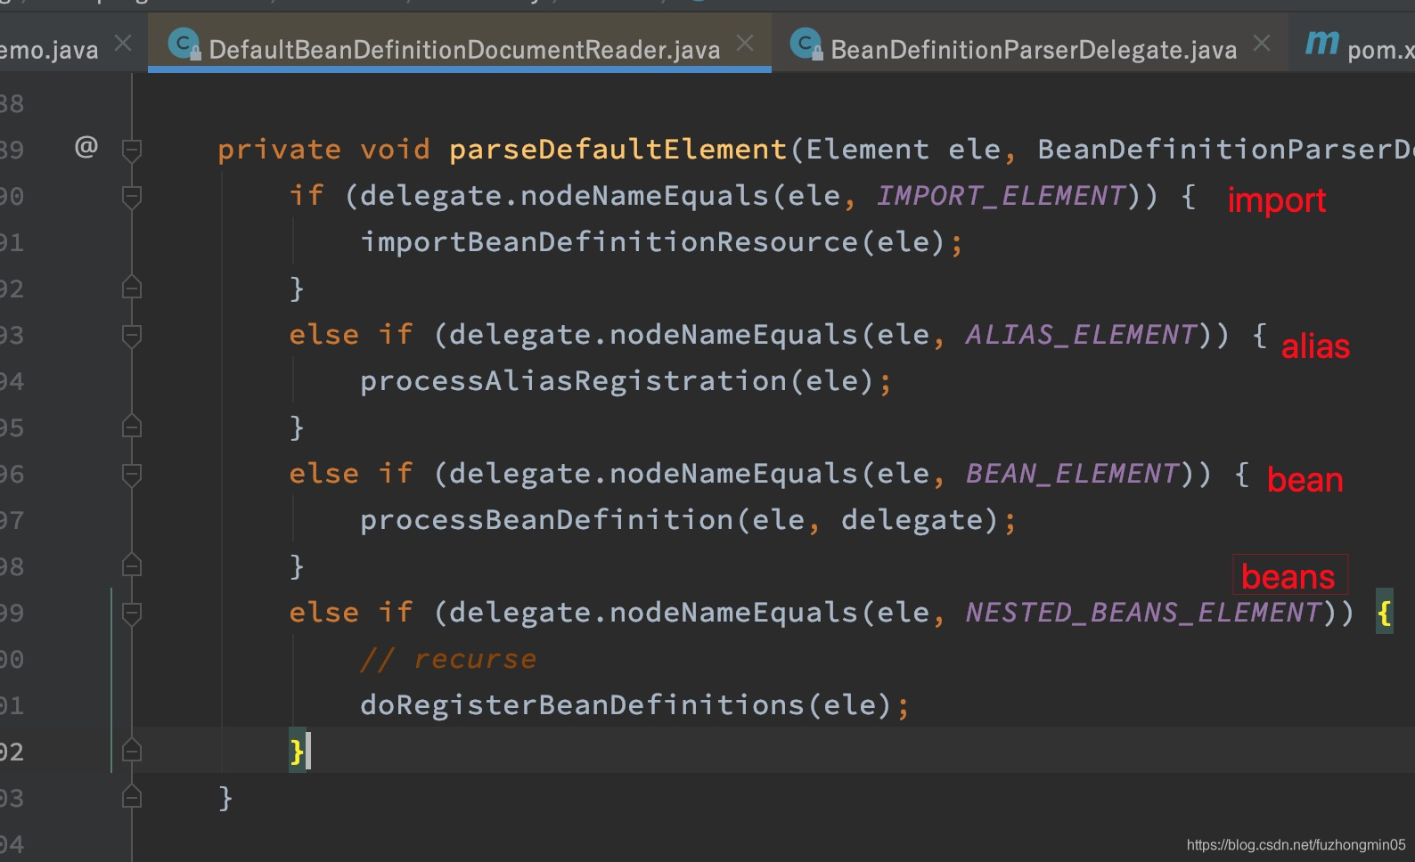The image size is (1415, 862).
Task: Click processAliasRegistration call
Action: point(573,381)
